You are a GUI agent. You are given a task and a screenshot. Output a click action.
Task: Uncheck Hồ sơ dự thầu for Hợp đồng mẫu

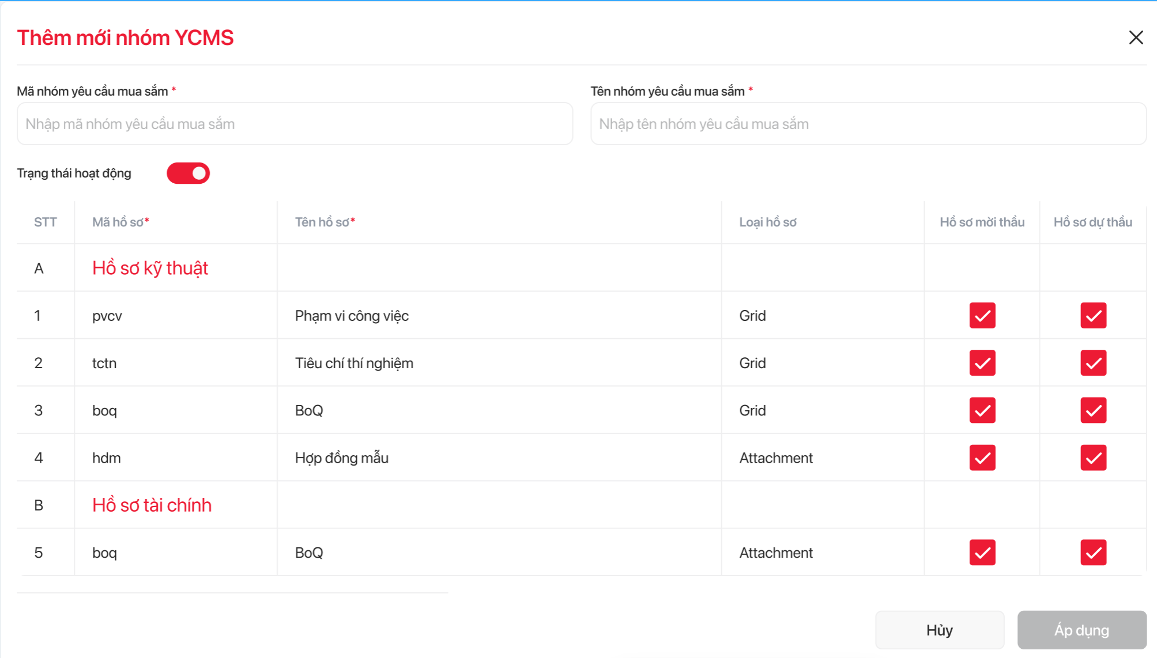pyautogui.click(x=1093, y=458)
